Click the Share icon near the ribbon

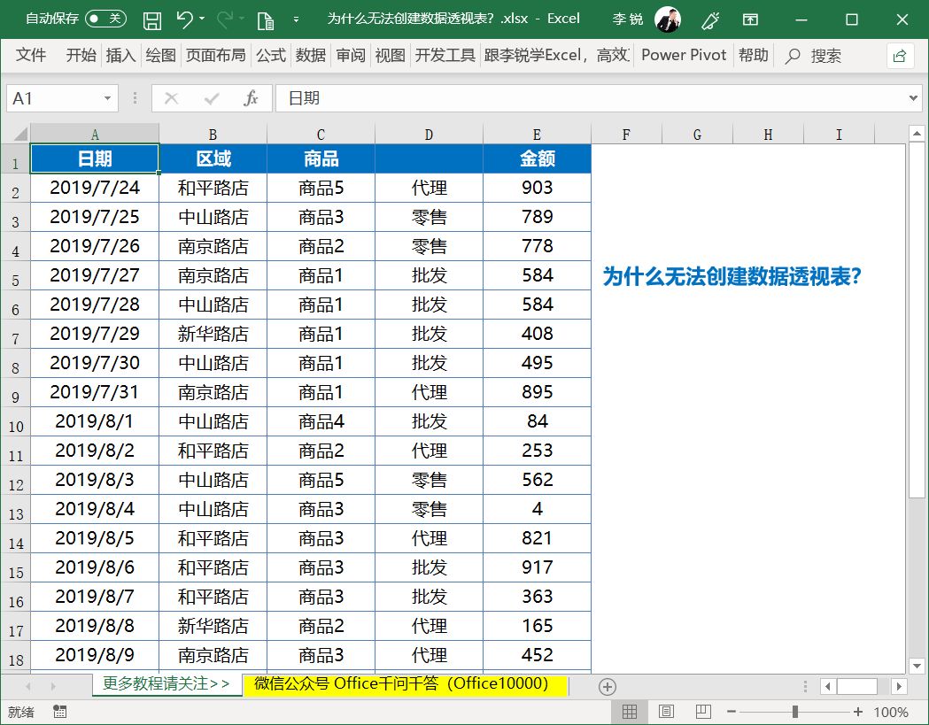click(x=900, y=55)
